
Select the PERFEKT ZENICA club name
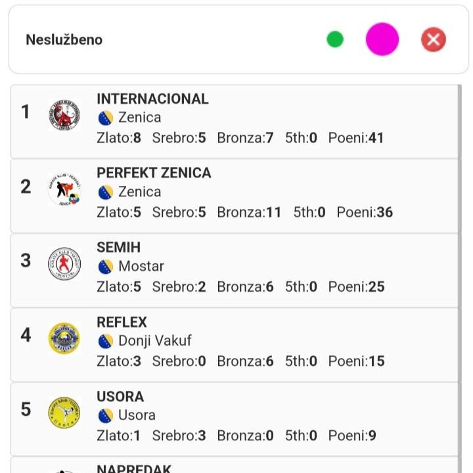point(154,173)
